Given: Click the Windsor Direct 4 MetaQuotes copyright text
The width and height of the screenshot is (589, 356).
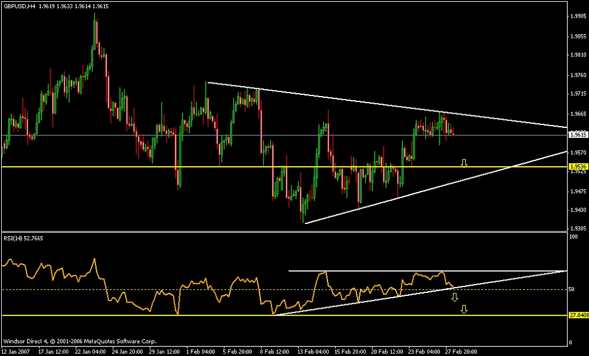Looking at the screenshot, I should (x=80, y=341).
